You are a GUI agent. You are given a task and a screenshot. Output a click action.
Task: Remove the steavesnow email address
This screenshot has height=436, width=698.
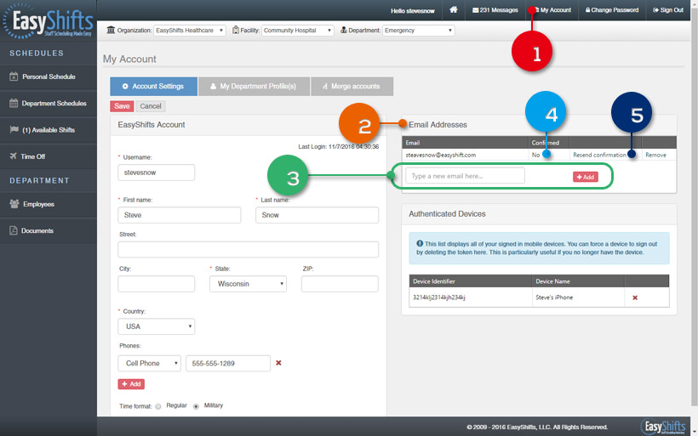click(655, 156)
